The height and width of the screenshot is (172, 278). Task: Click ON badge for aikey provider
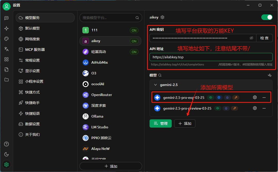click(x=134, y=41)
